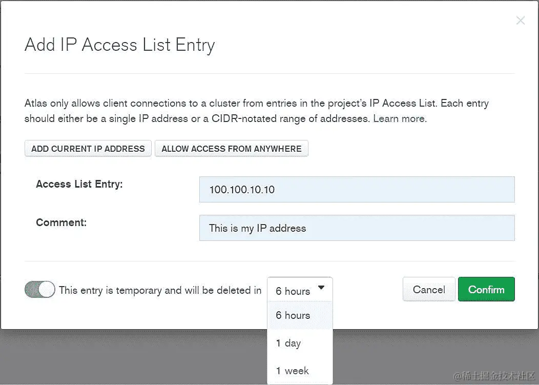Disable the temporary entry toggle switch
The width and height of the screenshot is (539, 385).
coord(40,290)
